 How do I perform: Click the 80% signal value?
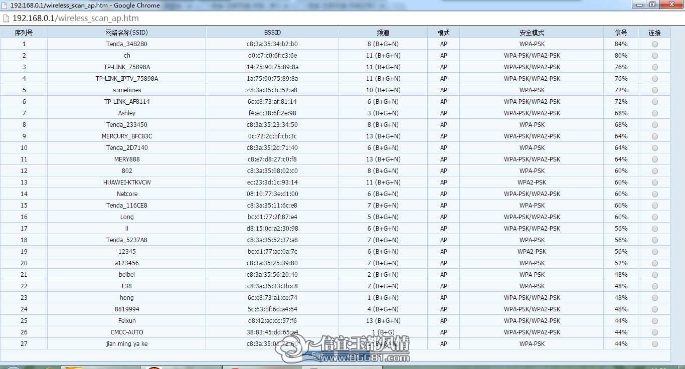[621, 56]
